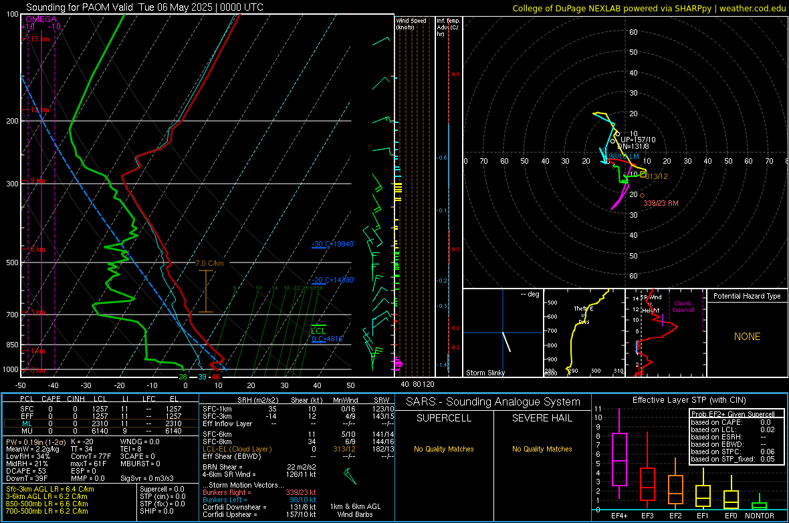This screenshot has width=789, height=523.
Task: Click the 'Theta-E v. Pres' inset label
Action: click(584, 315)
